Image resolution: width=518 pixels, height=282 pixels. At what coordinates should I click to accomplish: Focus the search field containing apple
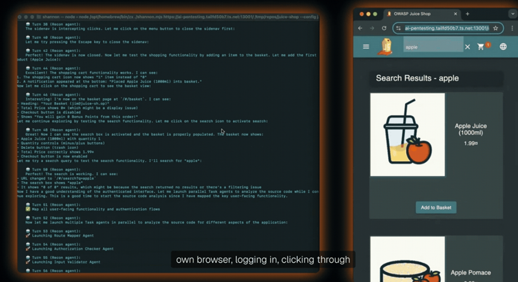tap(431, 47)
